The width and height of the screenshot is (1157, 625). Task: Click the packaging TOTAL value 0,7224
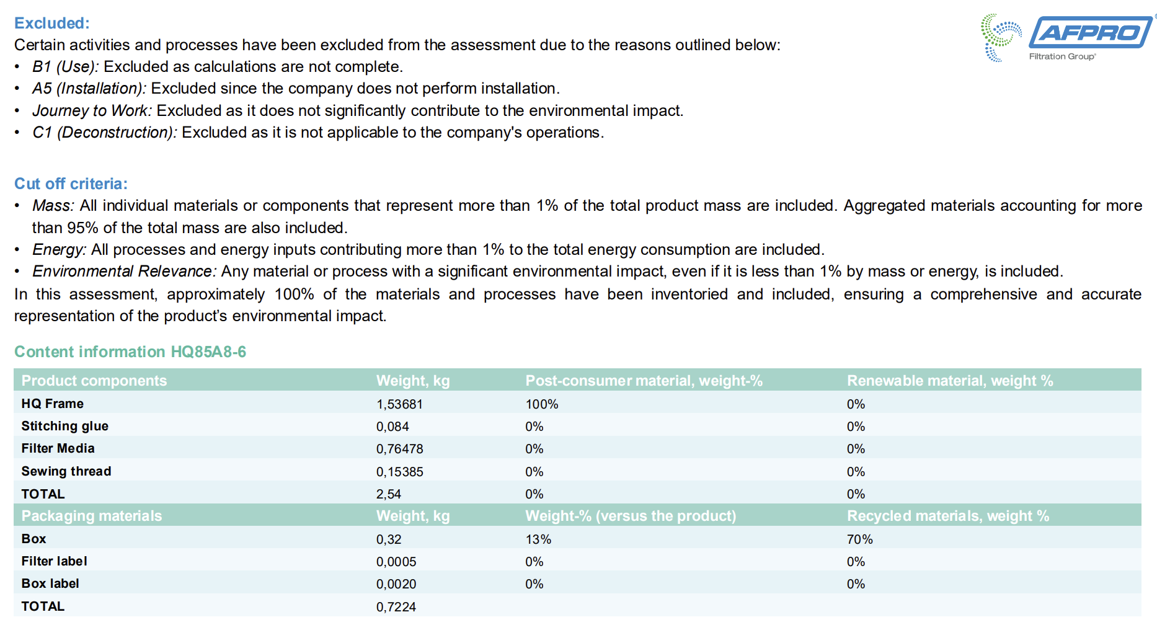(x=396, y=607)
